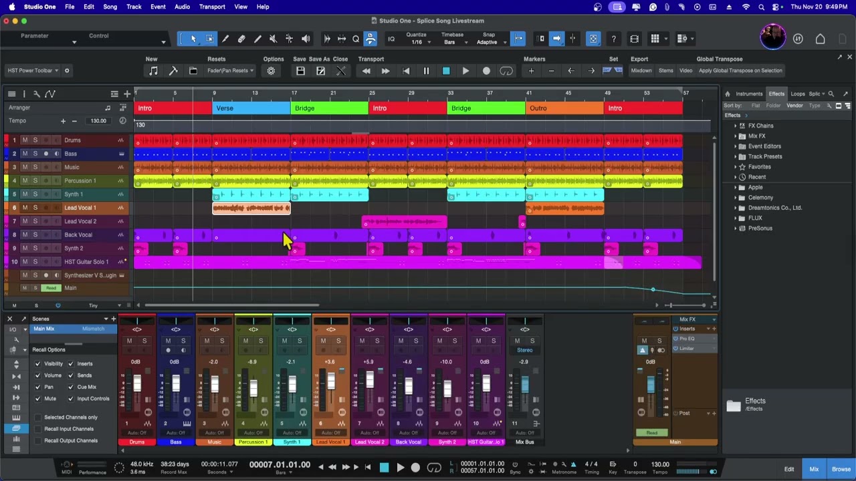Open the help question mark button
The image size is (856, 481).
pyautogui.click(x=613, y=39)
